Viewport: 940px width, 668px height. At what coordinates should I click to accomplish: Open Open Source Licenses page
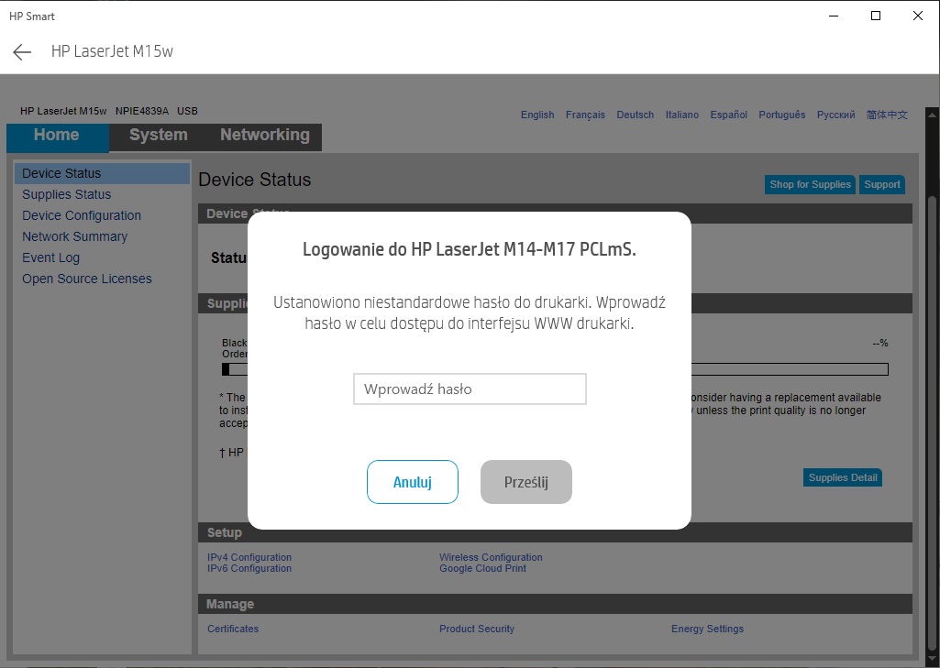point(87,279)
